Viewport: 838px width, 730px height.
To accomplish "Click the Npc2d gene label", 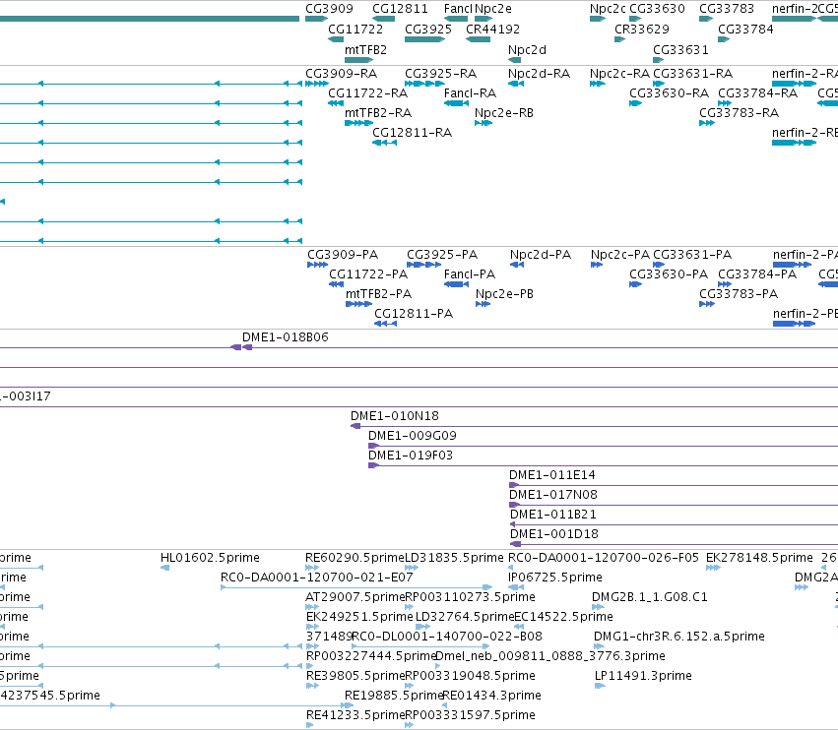I will point(527,50).
